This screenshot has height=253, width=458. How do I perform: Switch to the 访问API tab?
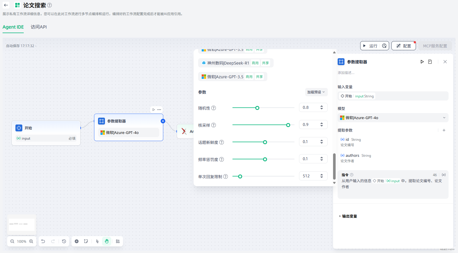click(39, 27)
